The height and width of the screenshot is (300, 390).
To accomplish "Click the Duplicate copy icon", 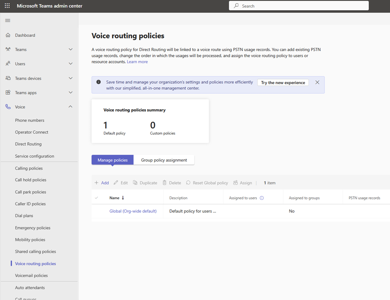I will (135, 183).
